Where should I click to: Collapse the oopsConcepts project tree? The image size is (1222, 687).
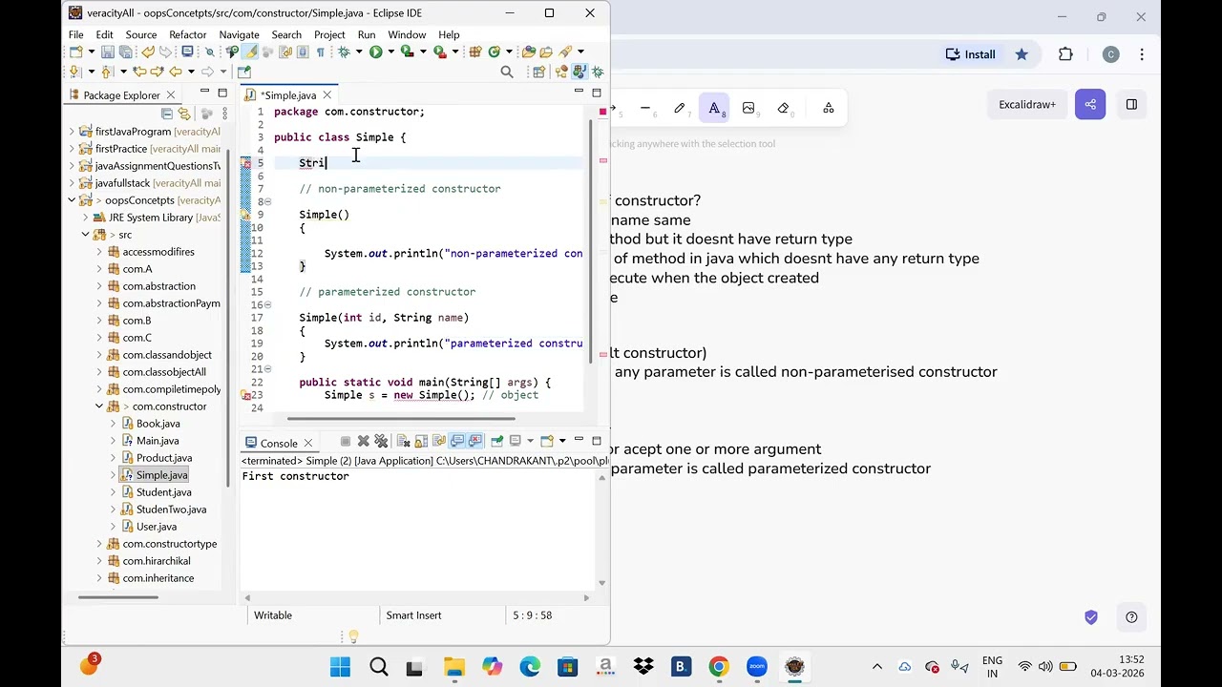72,200
